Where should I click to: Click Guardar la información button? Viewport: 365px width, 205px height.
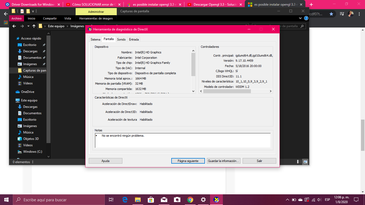coord(224,161)
